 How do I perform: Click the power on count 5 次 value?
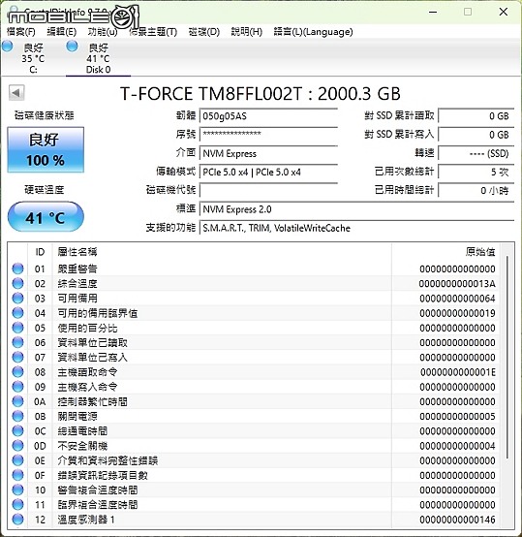click(476, 172)
